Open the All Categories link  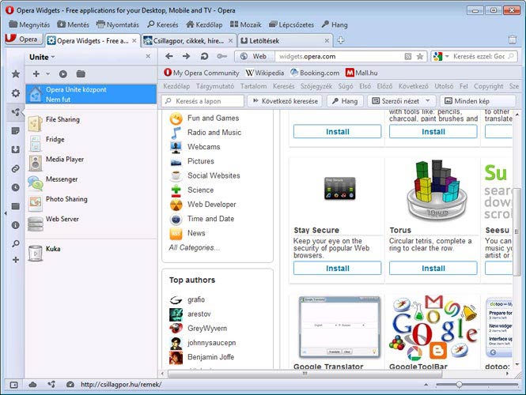194,247
